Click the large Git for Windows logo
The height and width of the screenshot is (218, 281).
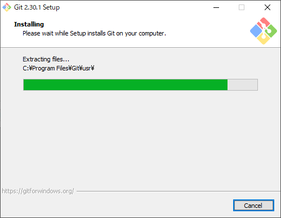(264, 31)
